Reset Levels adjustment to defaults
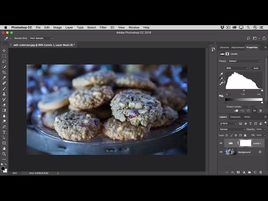The height and width of the screenshot is (201, 268). point(248,111)
